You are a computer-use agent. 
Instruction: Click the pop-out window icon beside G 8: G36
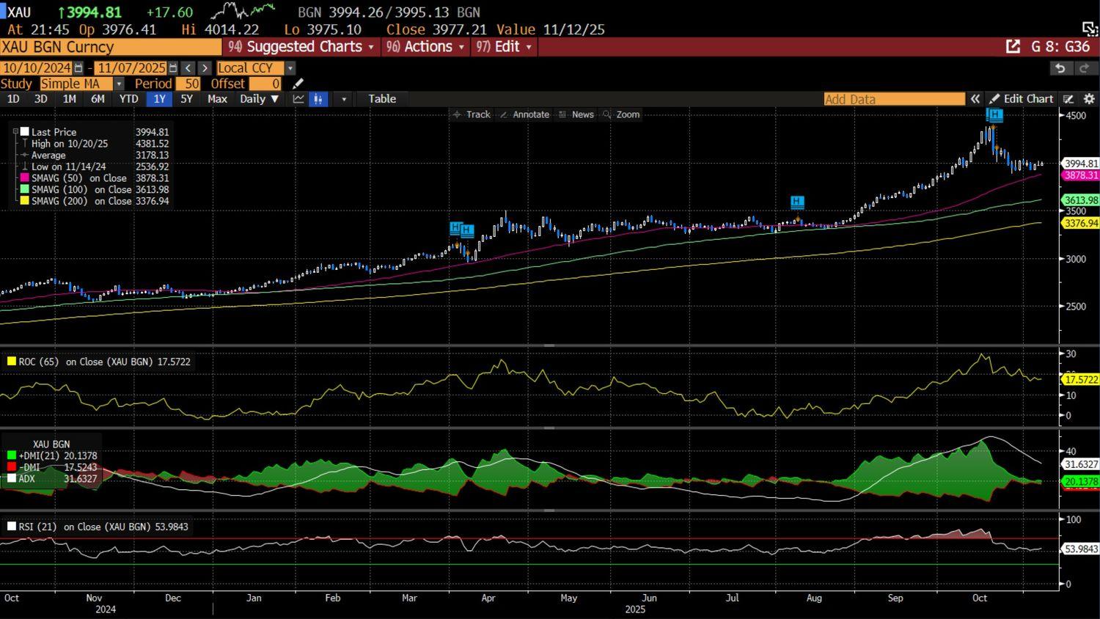point(1013,47)
